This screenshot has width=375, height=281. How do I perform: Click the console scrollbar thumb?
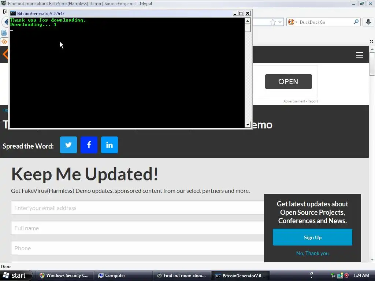click(x=248, y=28)
